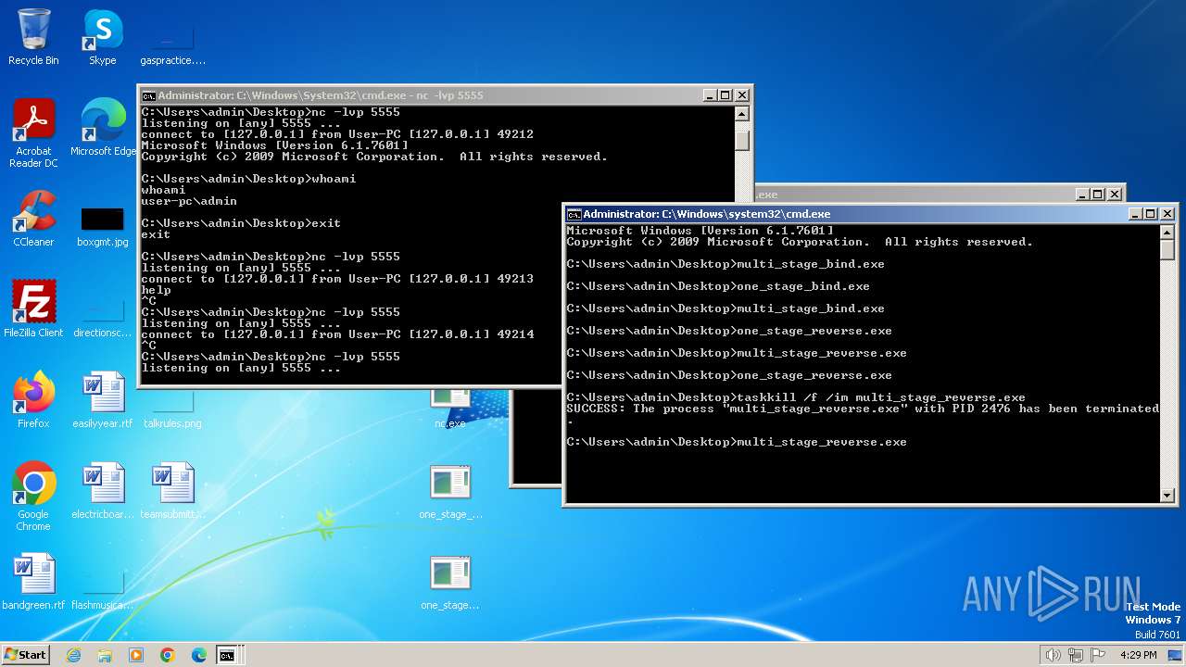This screenshot has width=1186, height=667.
Task: Minimize the partially hidden back cmd window
Action: [1082, 195]
